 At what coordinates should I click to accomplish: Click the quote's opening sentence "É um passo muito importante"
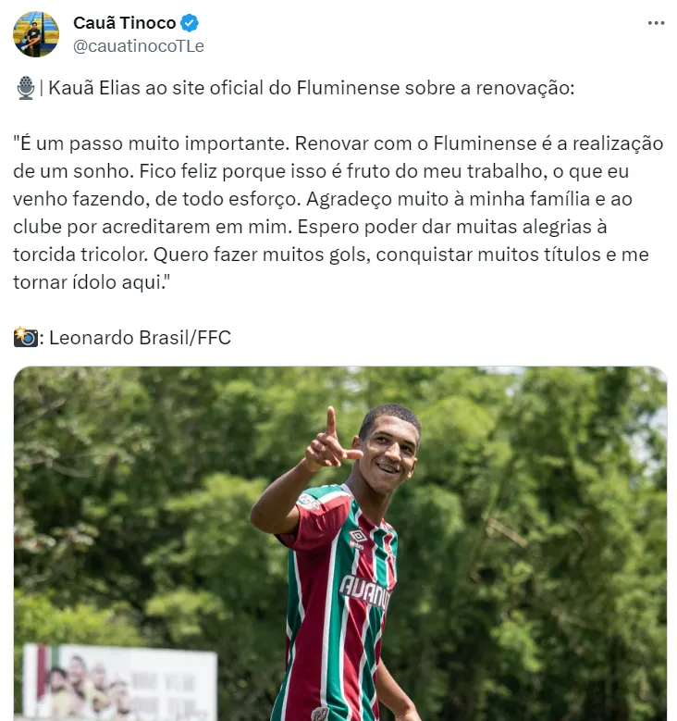[151, 143]
